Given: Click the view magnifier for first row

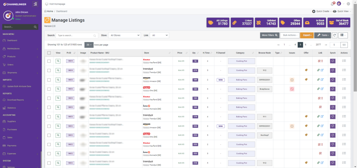Looking at the screenshot, I should coord(58,61).
